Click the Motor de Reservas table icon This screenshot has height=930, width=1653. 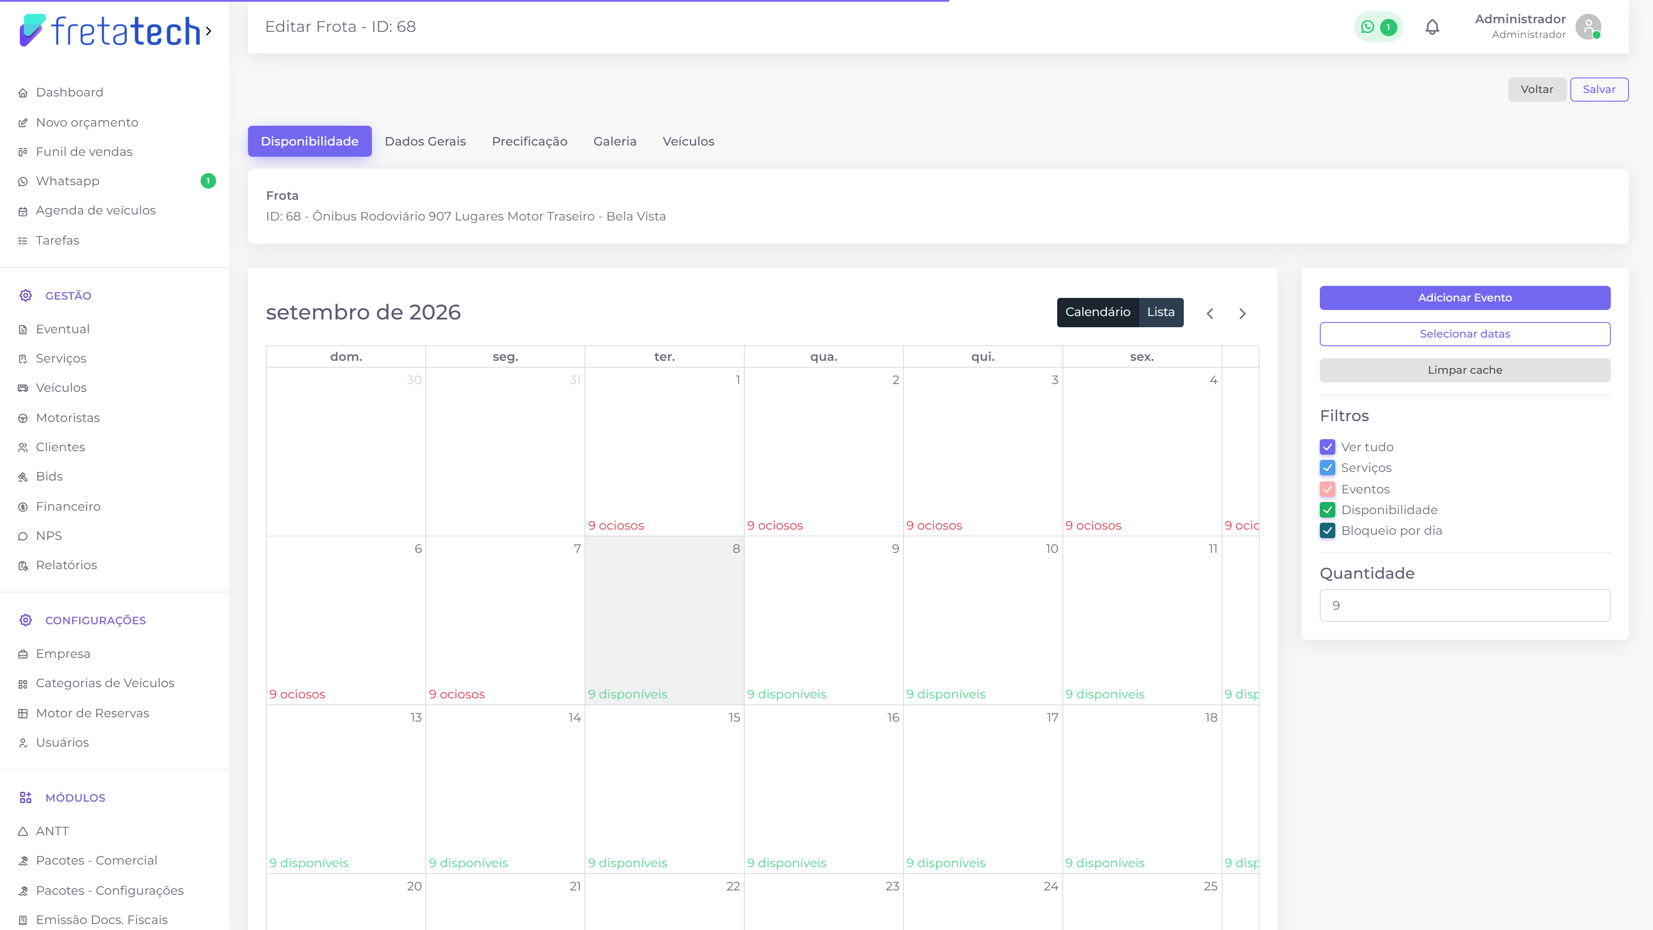[23, 714]
